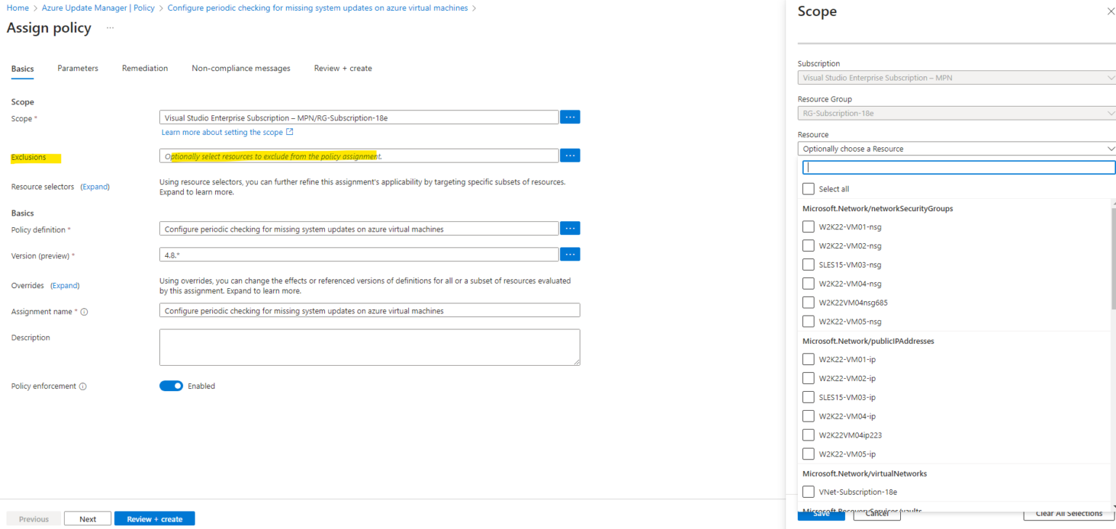
Task: Open the Scope picker ellipsis button
Action: [570, 117]
